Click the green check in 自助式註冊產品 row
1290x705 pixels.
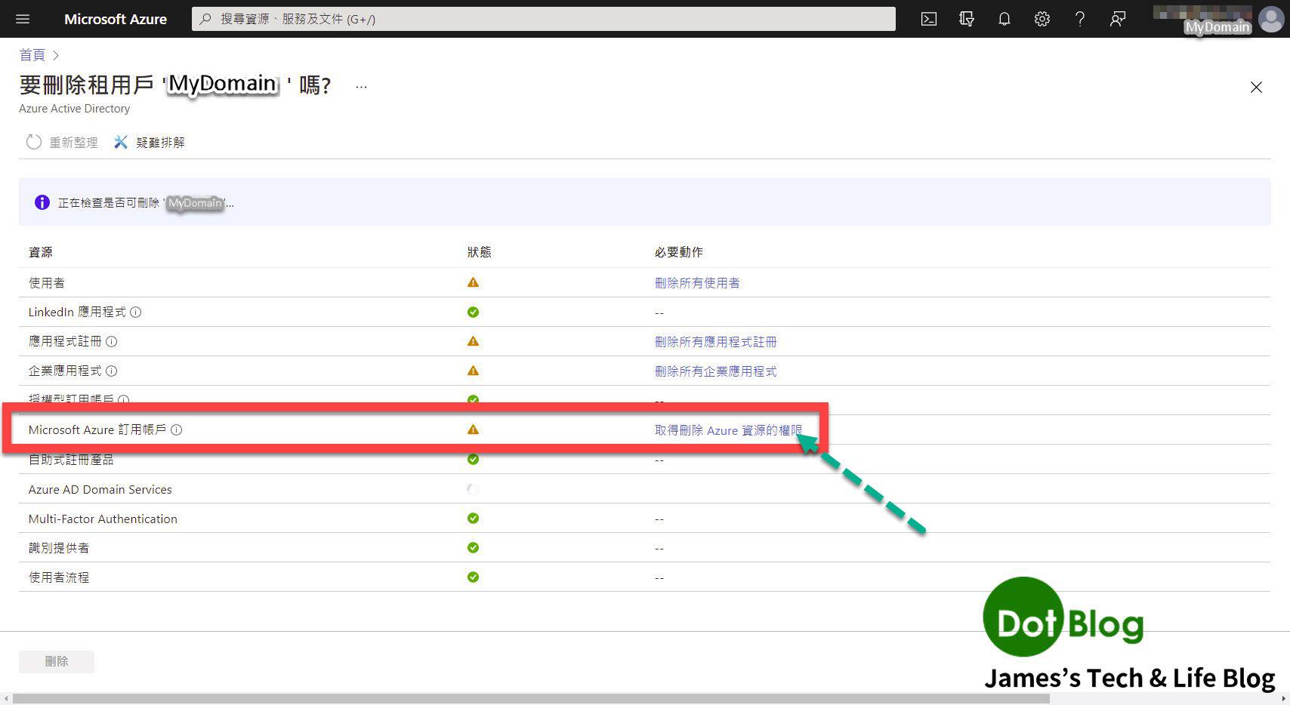pos(473,459)
